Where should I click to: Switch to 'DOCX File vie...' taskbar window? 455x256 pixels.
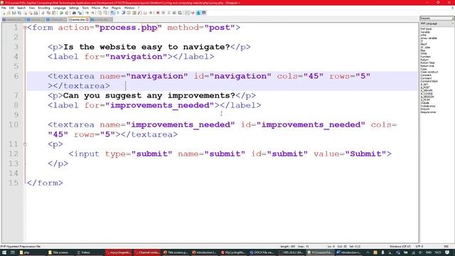(262, 252)
